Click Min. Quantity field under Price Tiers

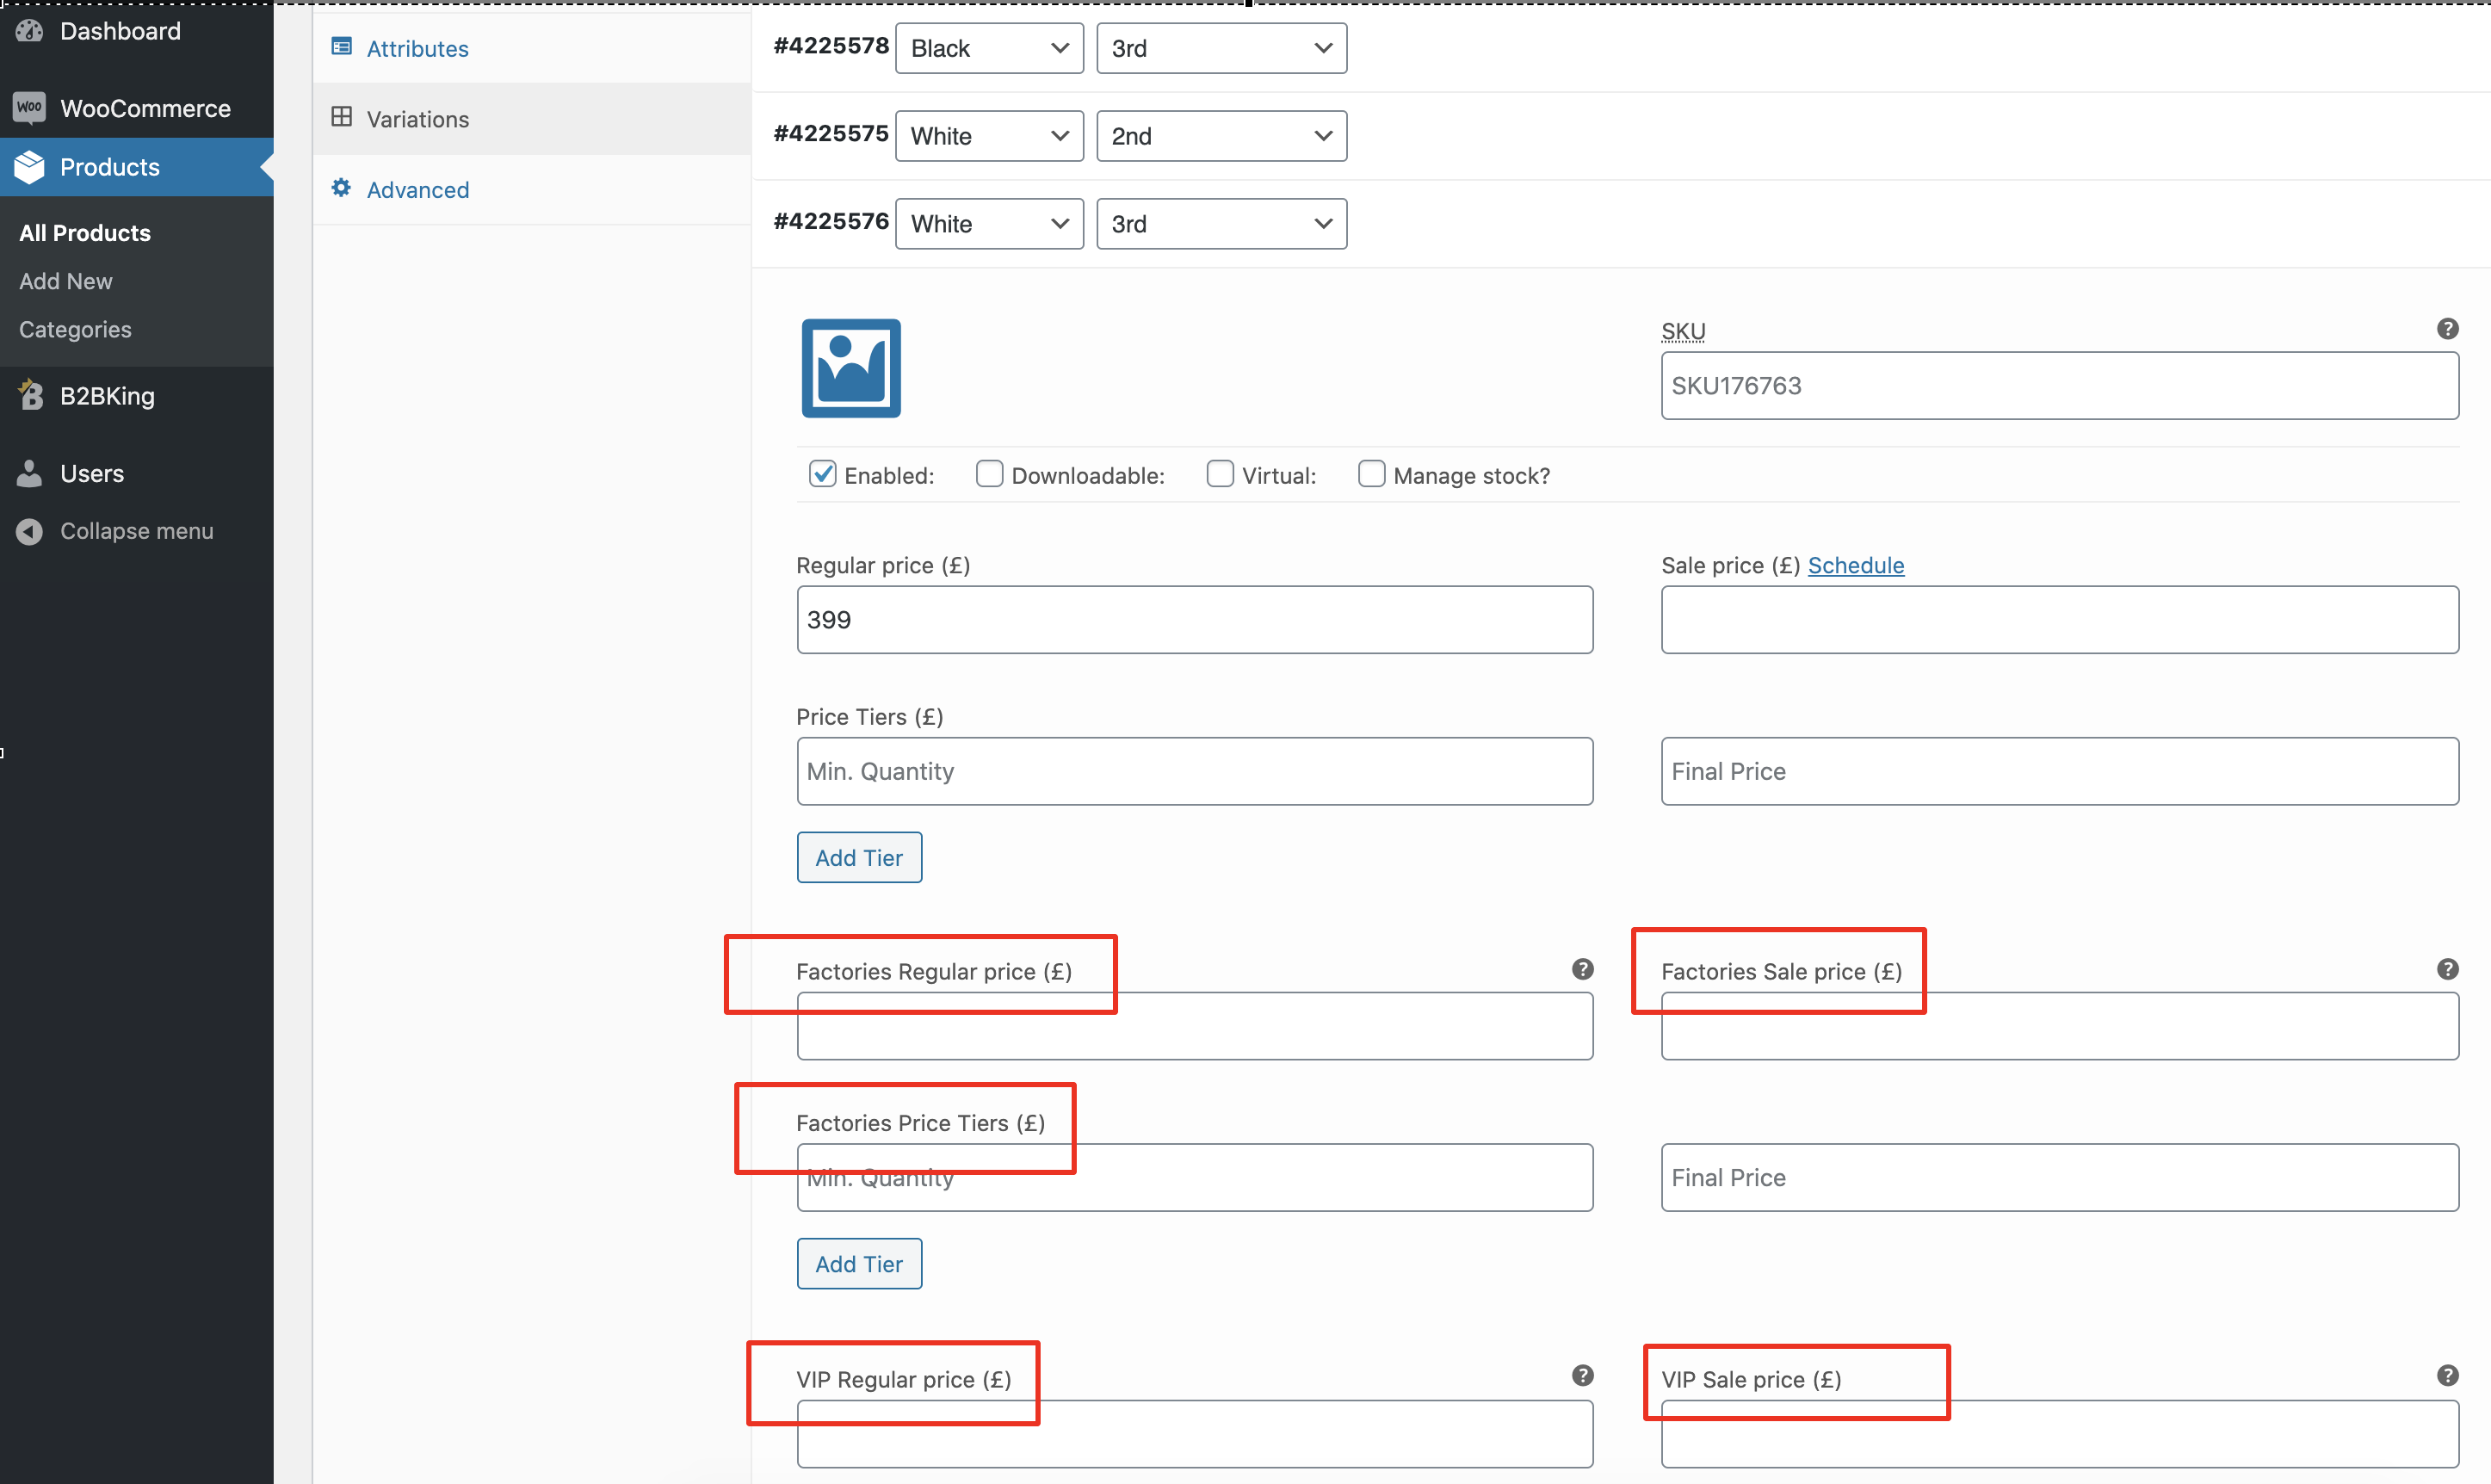[x=1195, y=771]
